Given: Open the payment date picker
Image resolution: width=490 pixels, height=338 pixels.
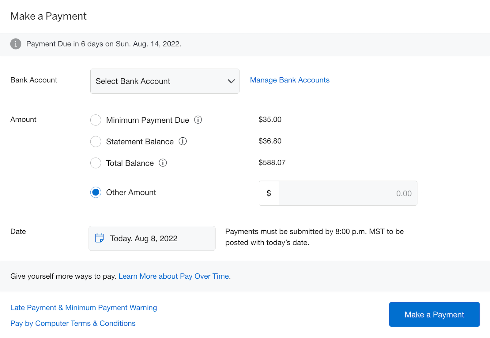Looking at the screenshot, I should point(152,238).
